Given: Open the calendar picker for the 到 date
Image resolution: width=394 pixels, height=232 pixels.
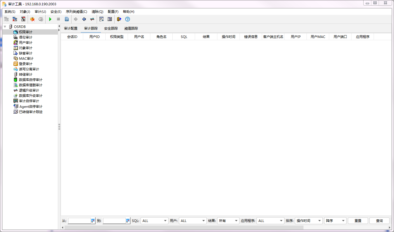Looking at the screenshot, I should (128, 221).
